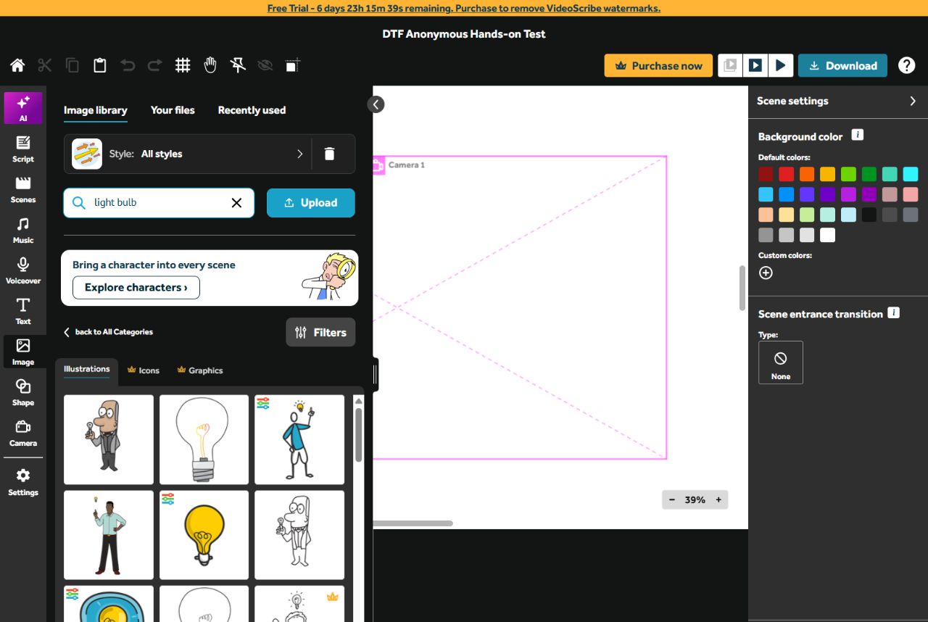Open the Voiceover panel

[23, 270]
